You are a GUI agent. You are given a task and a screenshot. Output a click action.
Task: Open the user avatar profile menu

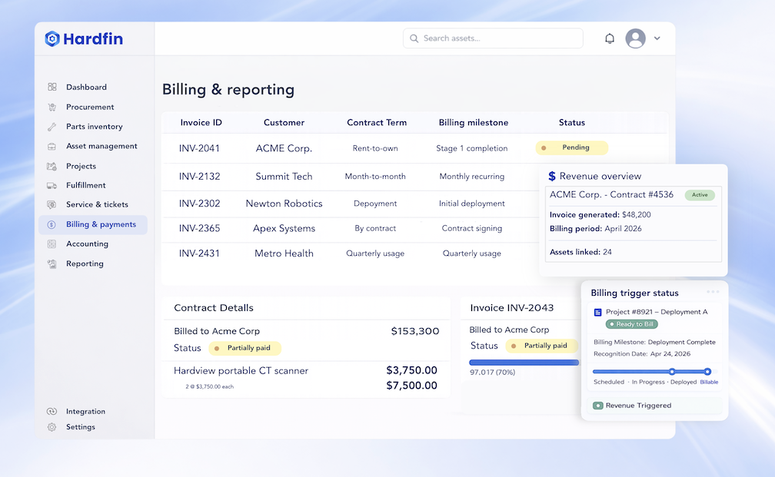(635, 38)
